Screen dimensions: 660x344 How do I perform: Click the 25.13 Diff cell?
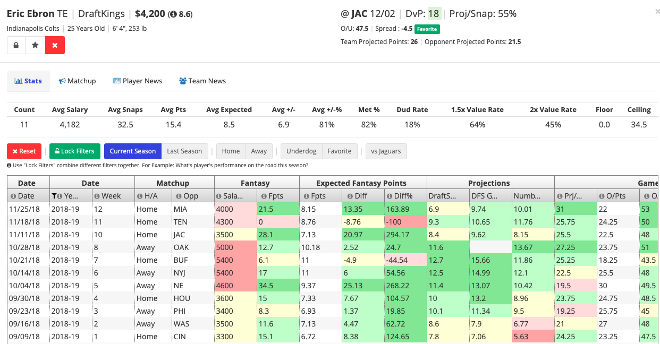(363, 286)
